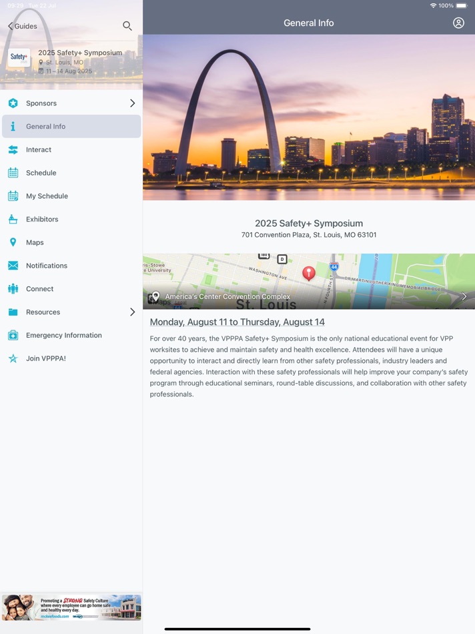Screen dimensions: 475x634
Task: Click the St. Louis, MO location text
Action: (65, 62)
